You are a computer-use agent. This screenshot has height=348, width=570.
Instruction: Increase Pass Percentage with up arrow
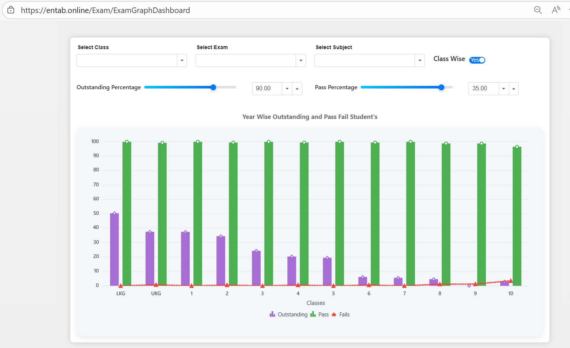point(513,88)
